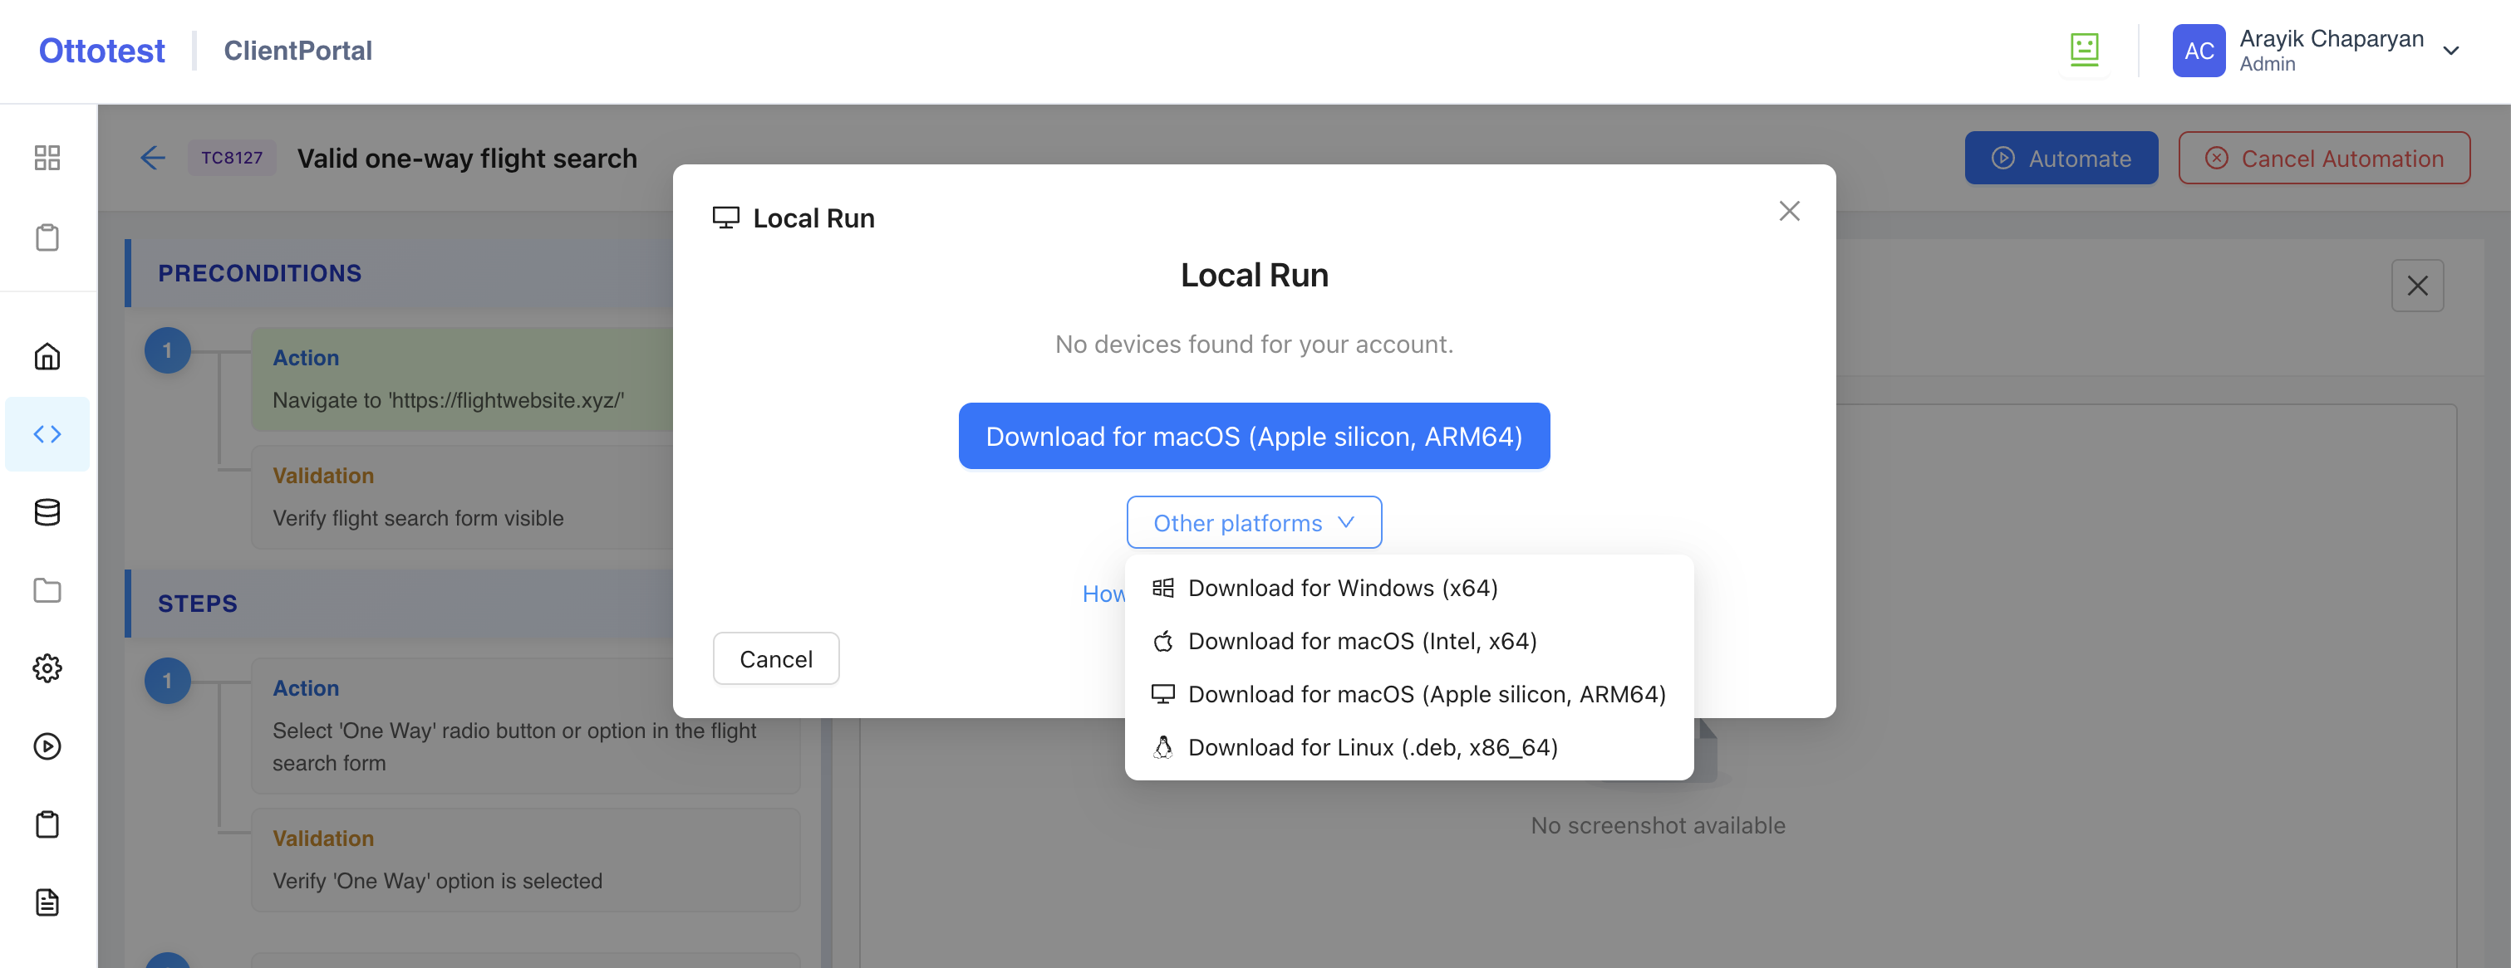Select macOS Apple silicon option in dropdown list
The width and height of the screenshot is (2511, 968).
1425,694
